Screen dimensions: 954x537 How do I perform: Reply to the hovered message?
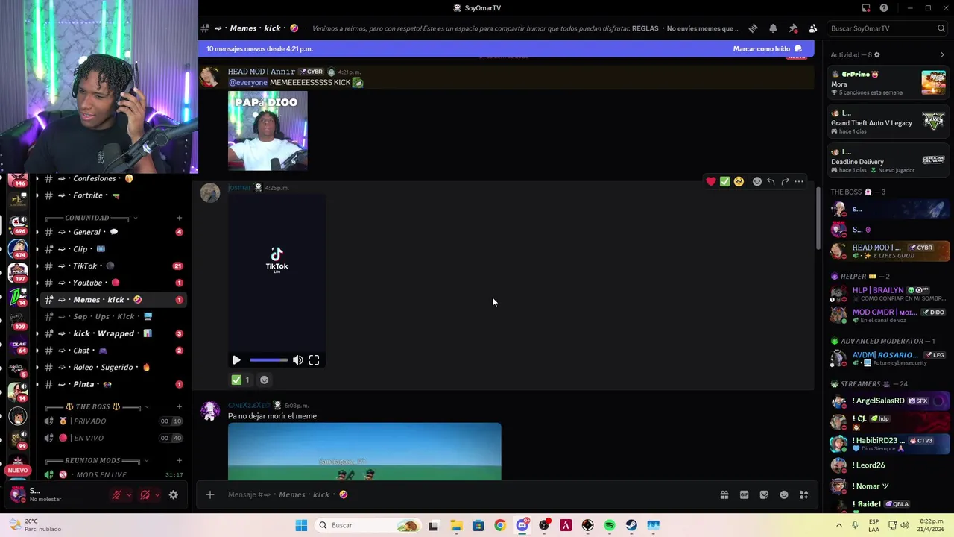pyautogui.click(x=771, y=181)
